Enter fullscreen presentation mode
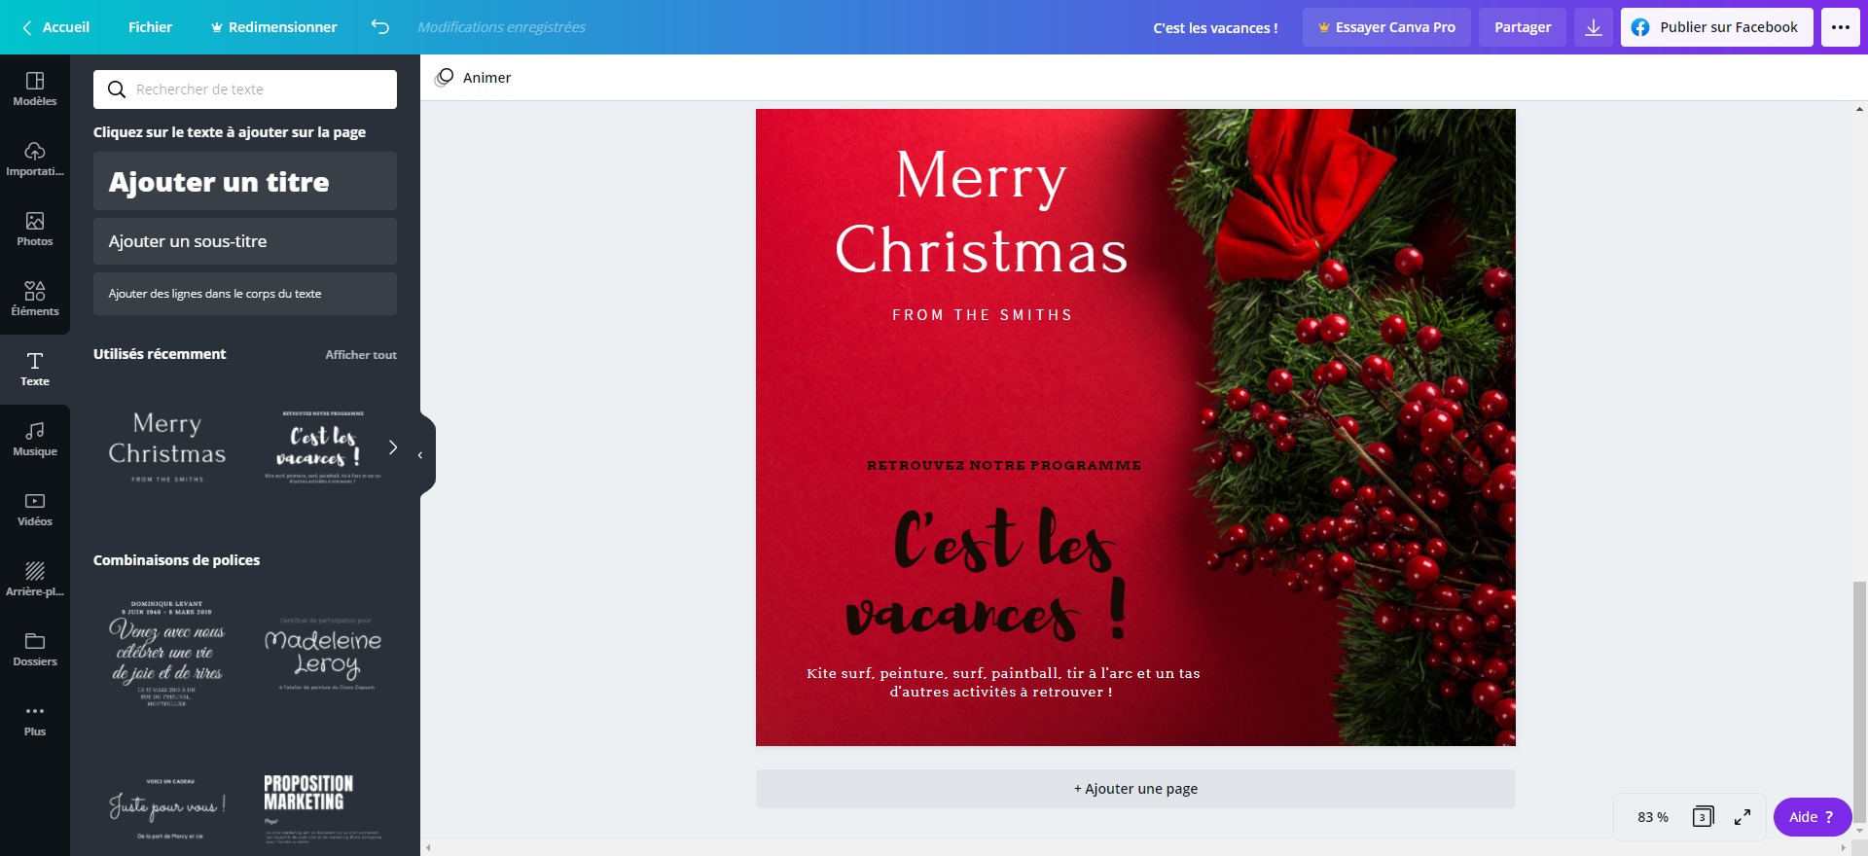The image size is (1868, 856). [x=1742, y=817]
